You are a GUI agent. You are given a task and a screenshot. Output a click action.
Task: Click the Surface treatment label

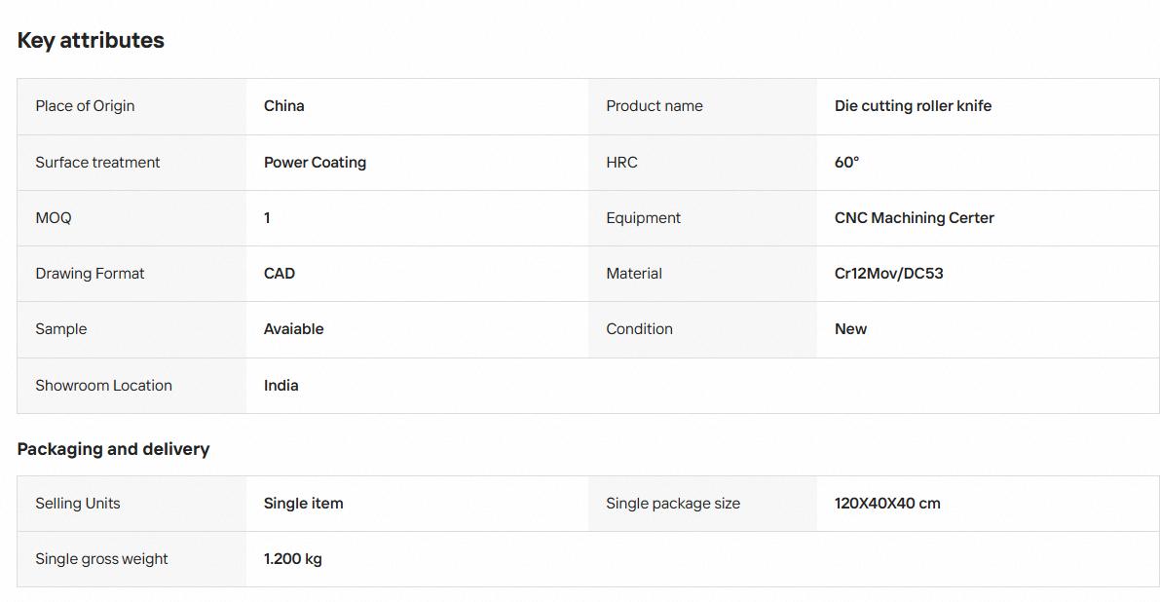tap(97, 162)
